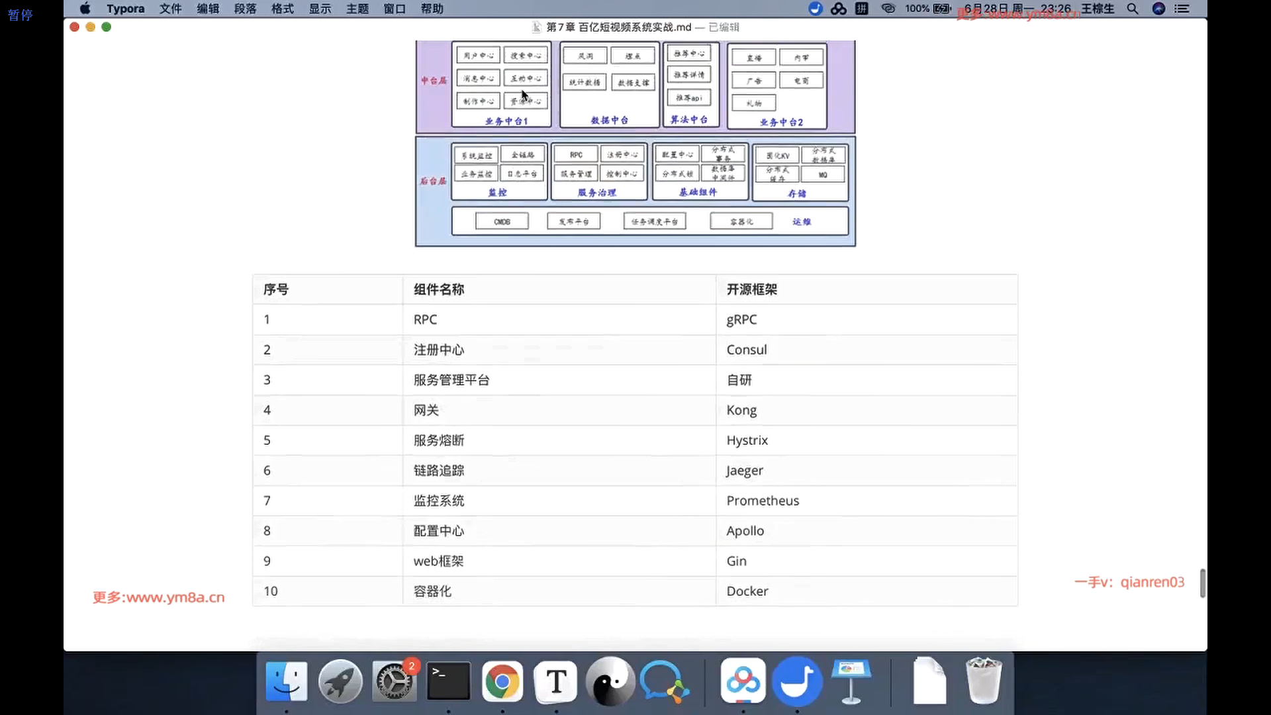Screen dimensions: 1271x715
Task: Open Keynote from the dock
Action: (x=851, y=681)
